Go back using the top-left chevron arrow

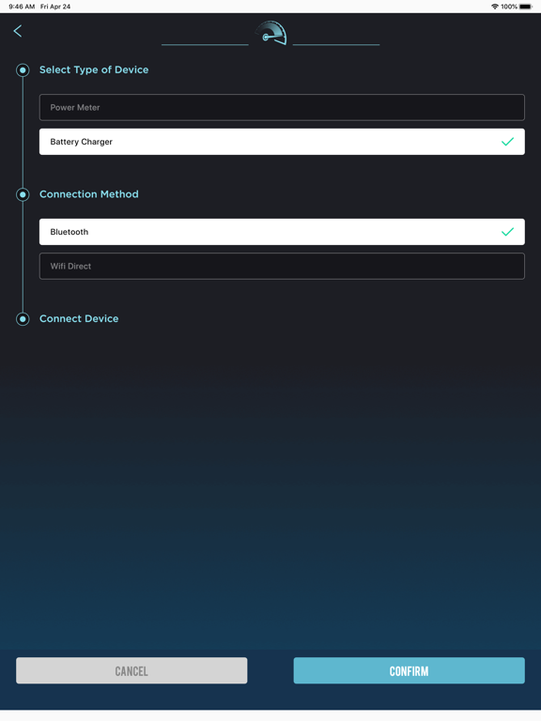click(x=18, y=31)
